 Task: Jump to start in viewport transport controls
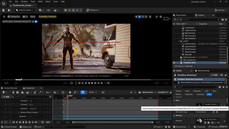coord(79,83)
